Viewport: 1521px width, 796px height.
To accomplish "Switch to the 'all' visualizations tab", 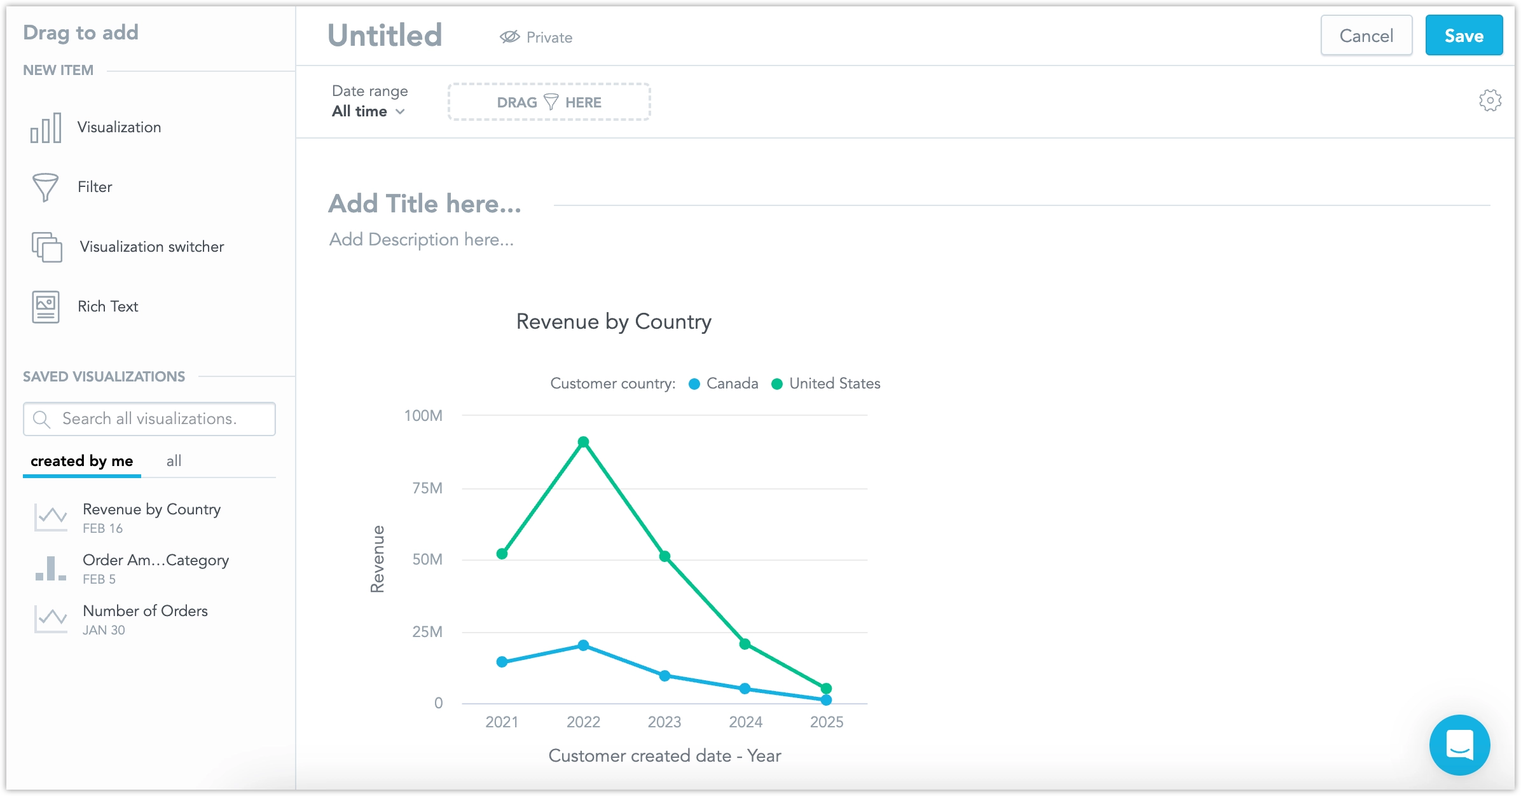I will click(173, 461).
